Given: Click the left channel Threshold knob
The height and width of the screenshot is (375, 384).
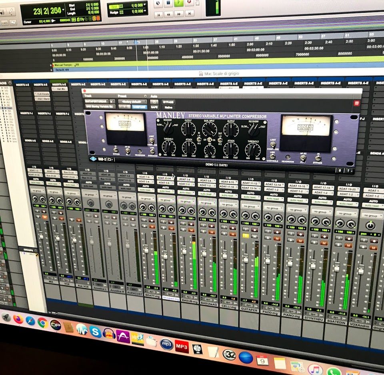Looking at the screenshot, I should tap(169, 147).
